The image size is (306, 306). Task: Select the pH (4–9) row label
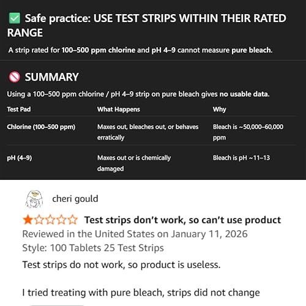[20, 158]
